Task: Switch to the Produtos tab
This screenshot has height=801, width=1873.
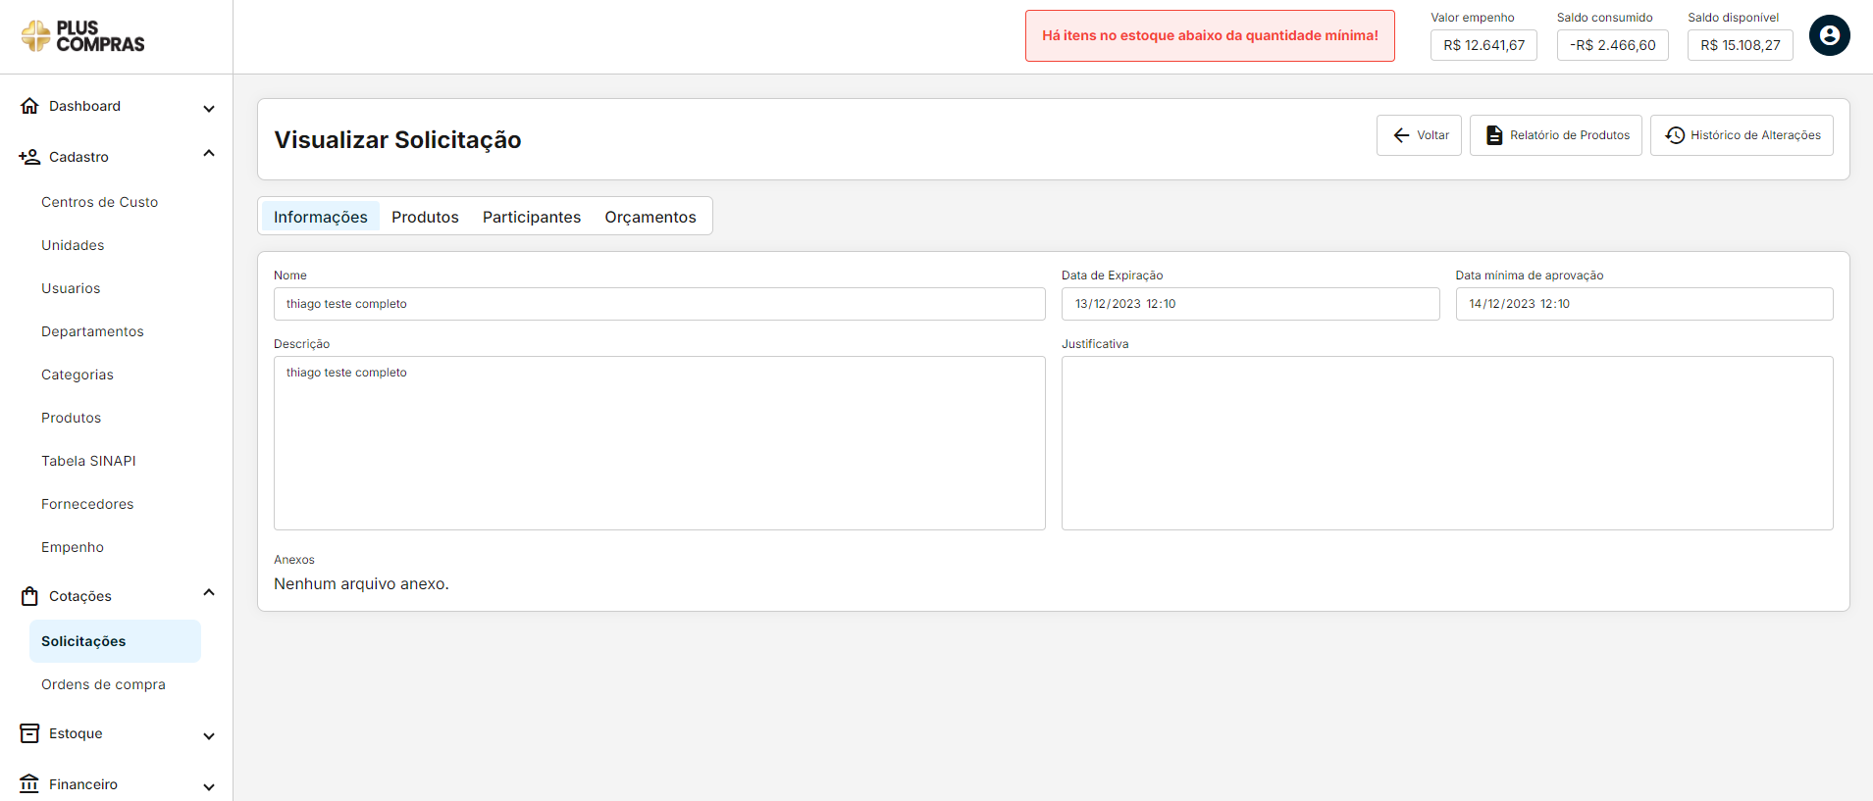Action: 425,217
